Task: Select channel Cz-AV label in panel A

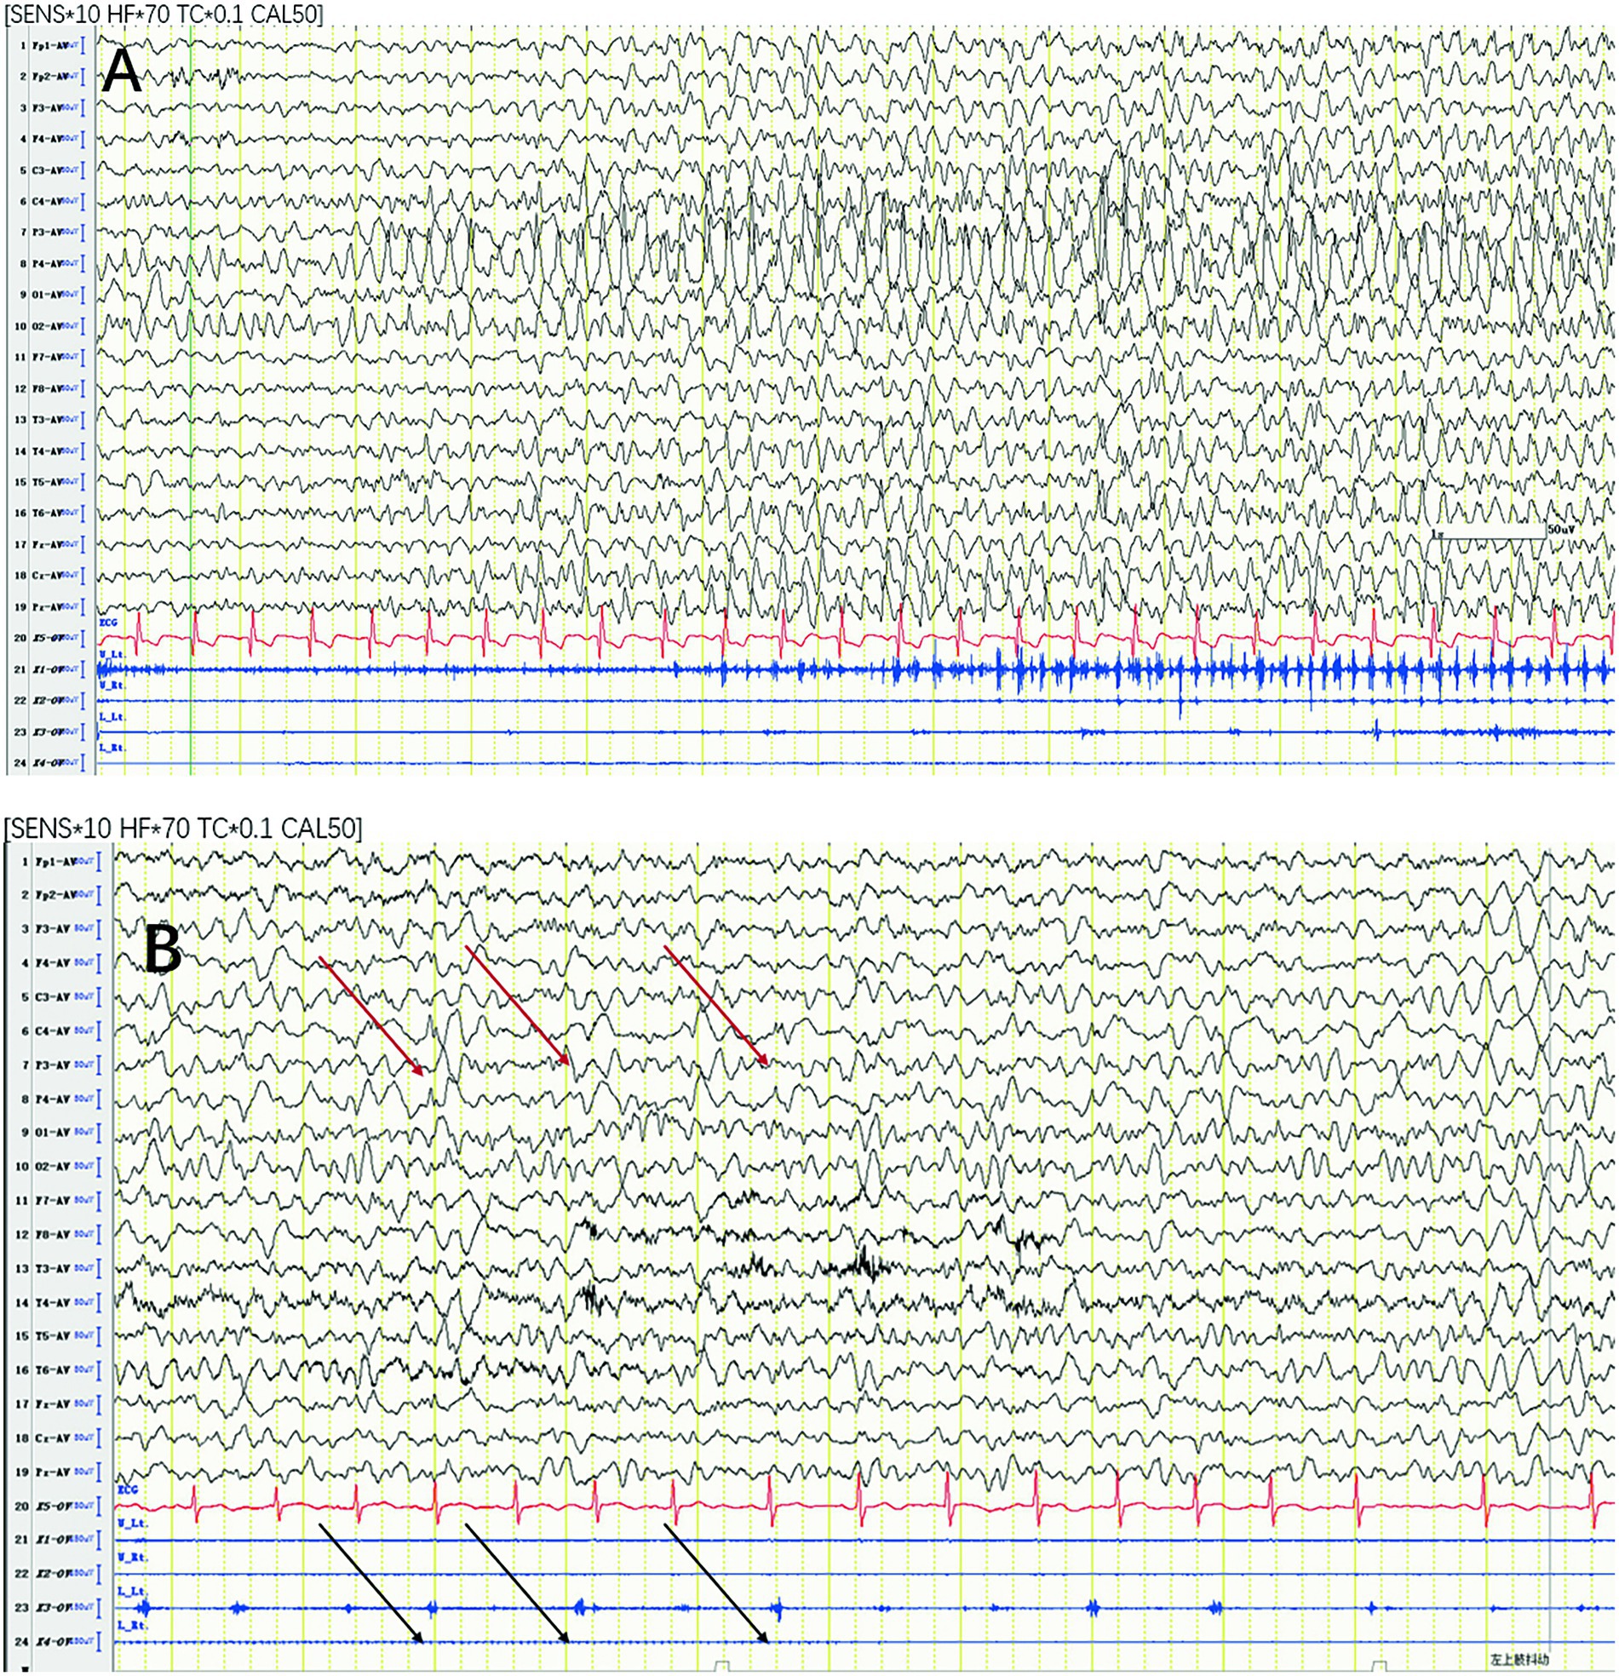Action: [x=48, y=576]
